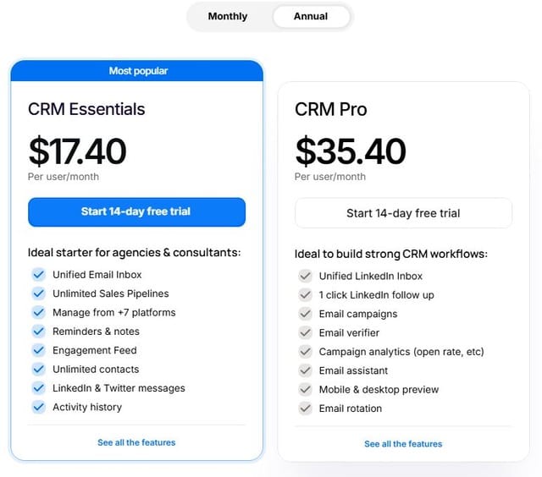The width and height of the screenshot is (542, 477).
Task: See all the features of CRM Pro
Action: (403, 443)
